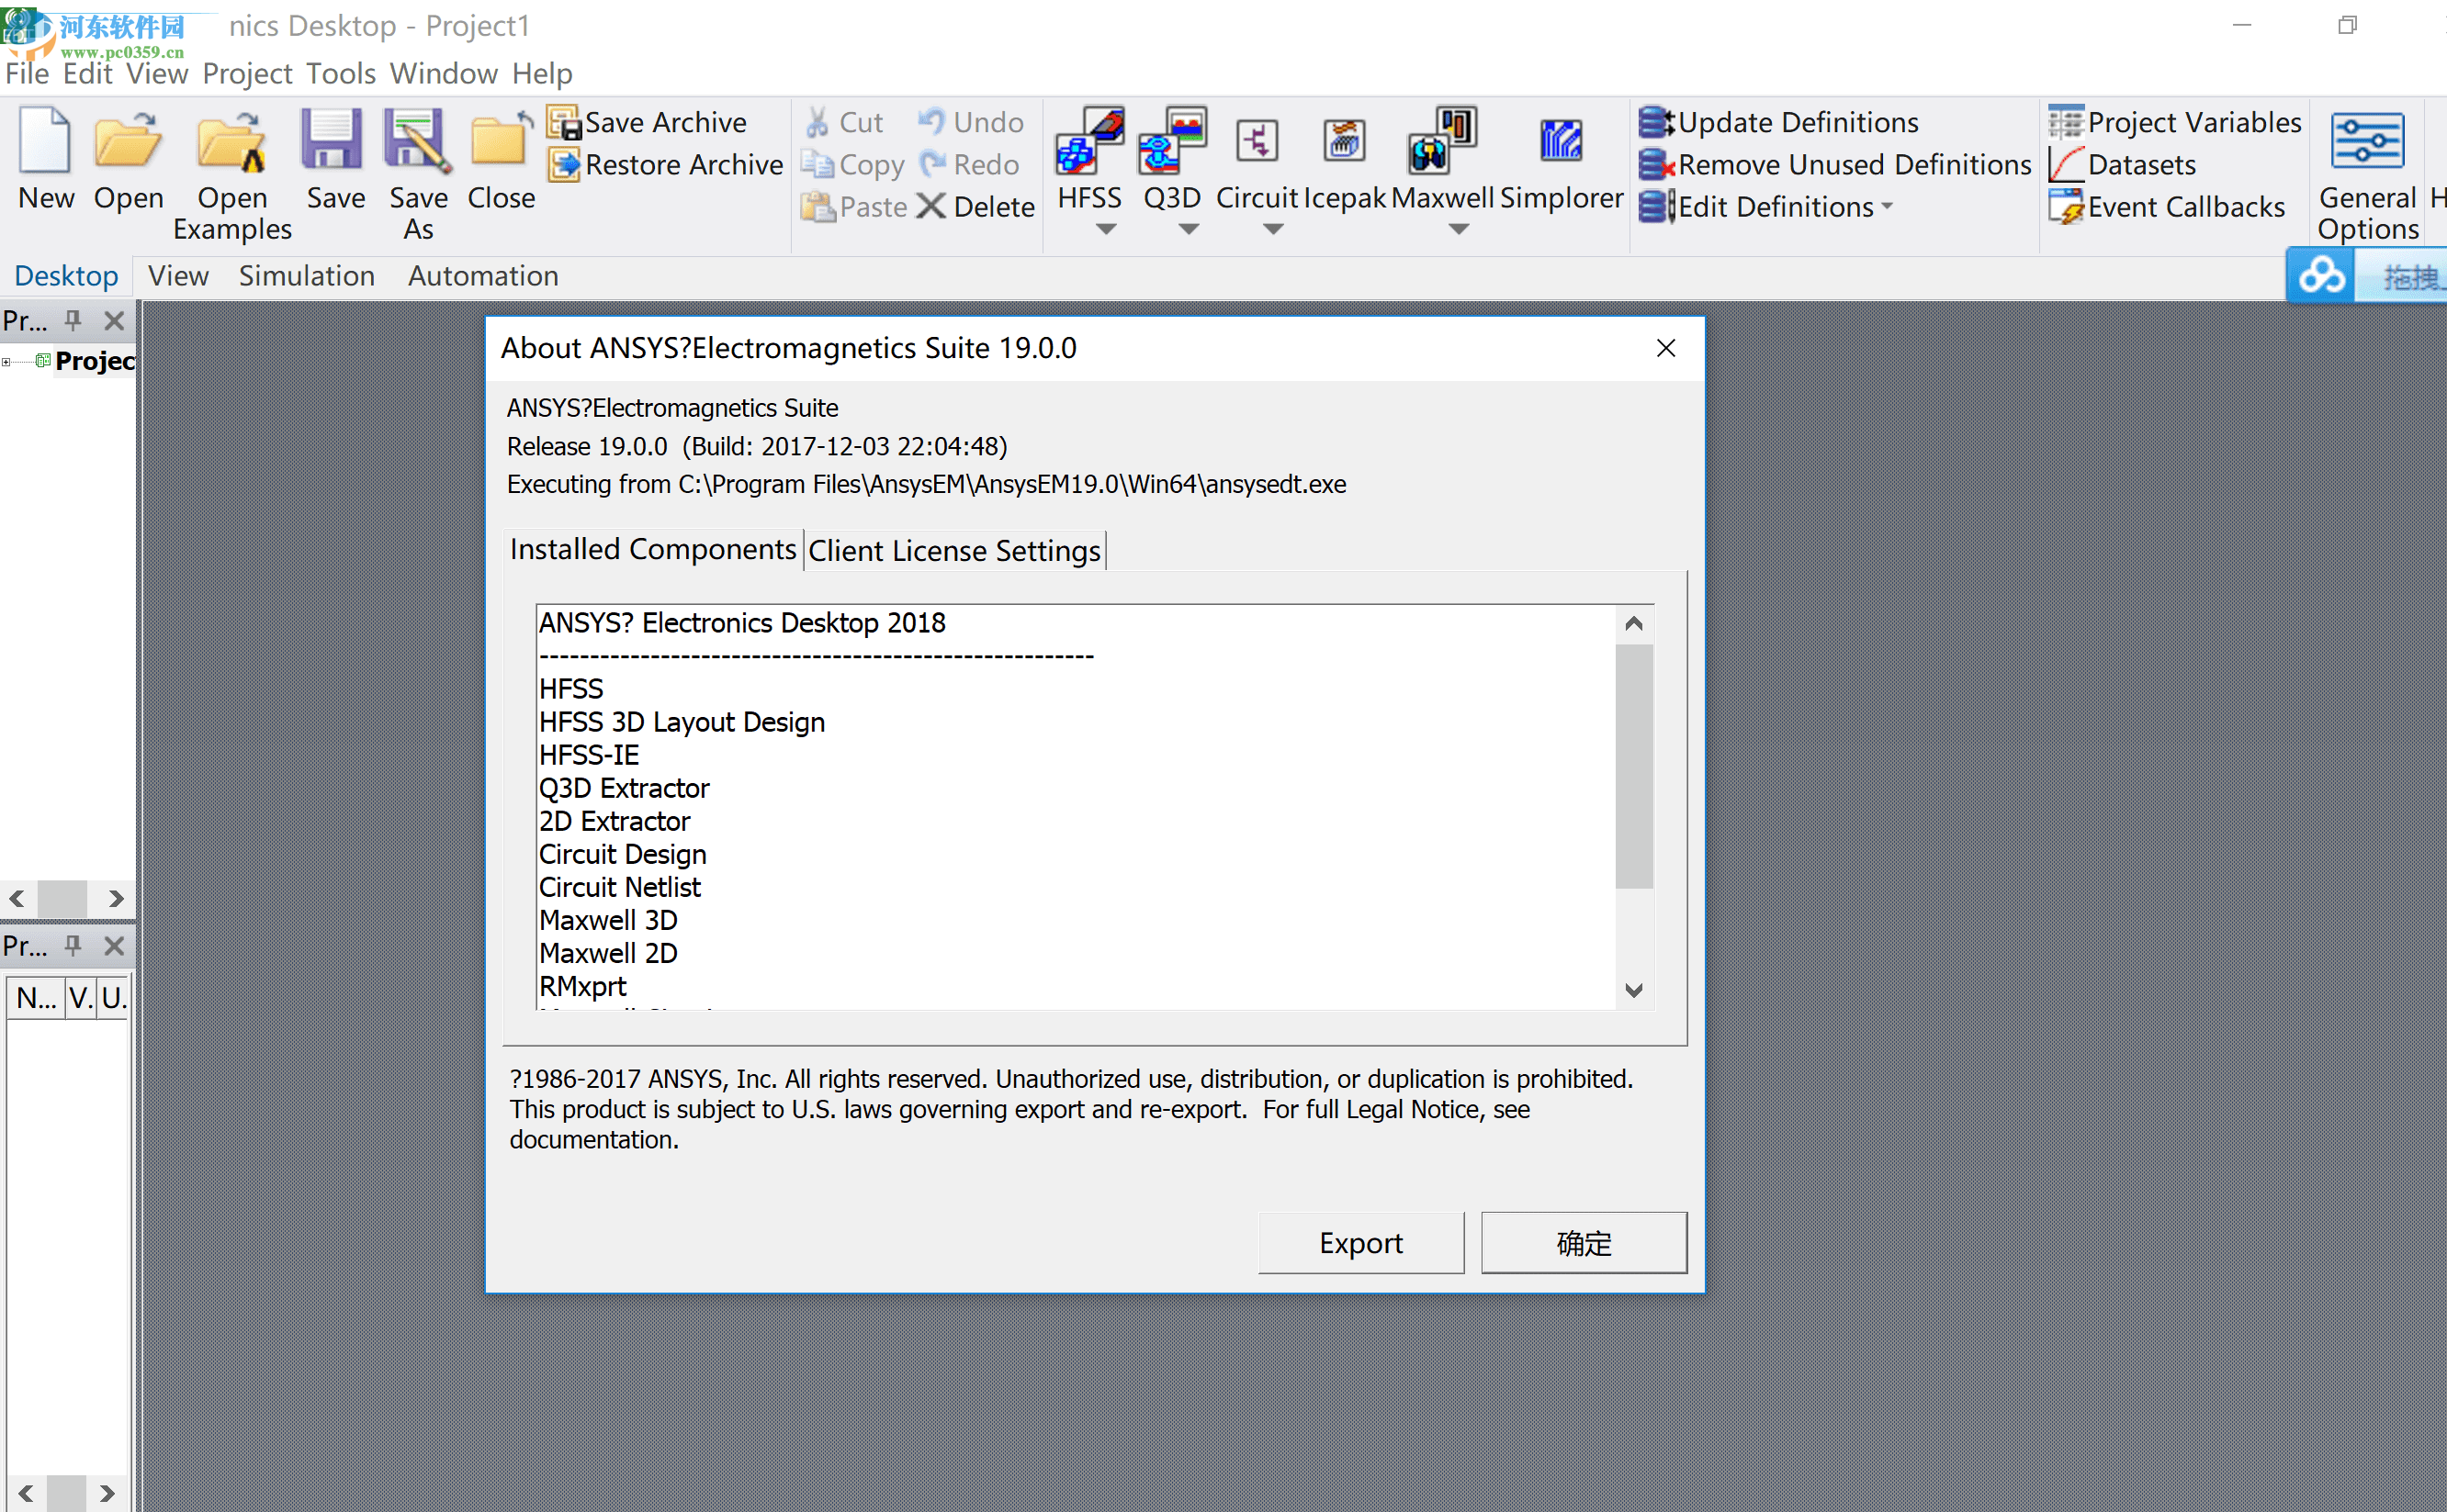
Task: Switch to the Simulation ribbon tab
Action: coord(306,275)
